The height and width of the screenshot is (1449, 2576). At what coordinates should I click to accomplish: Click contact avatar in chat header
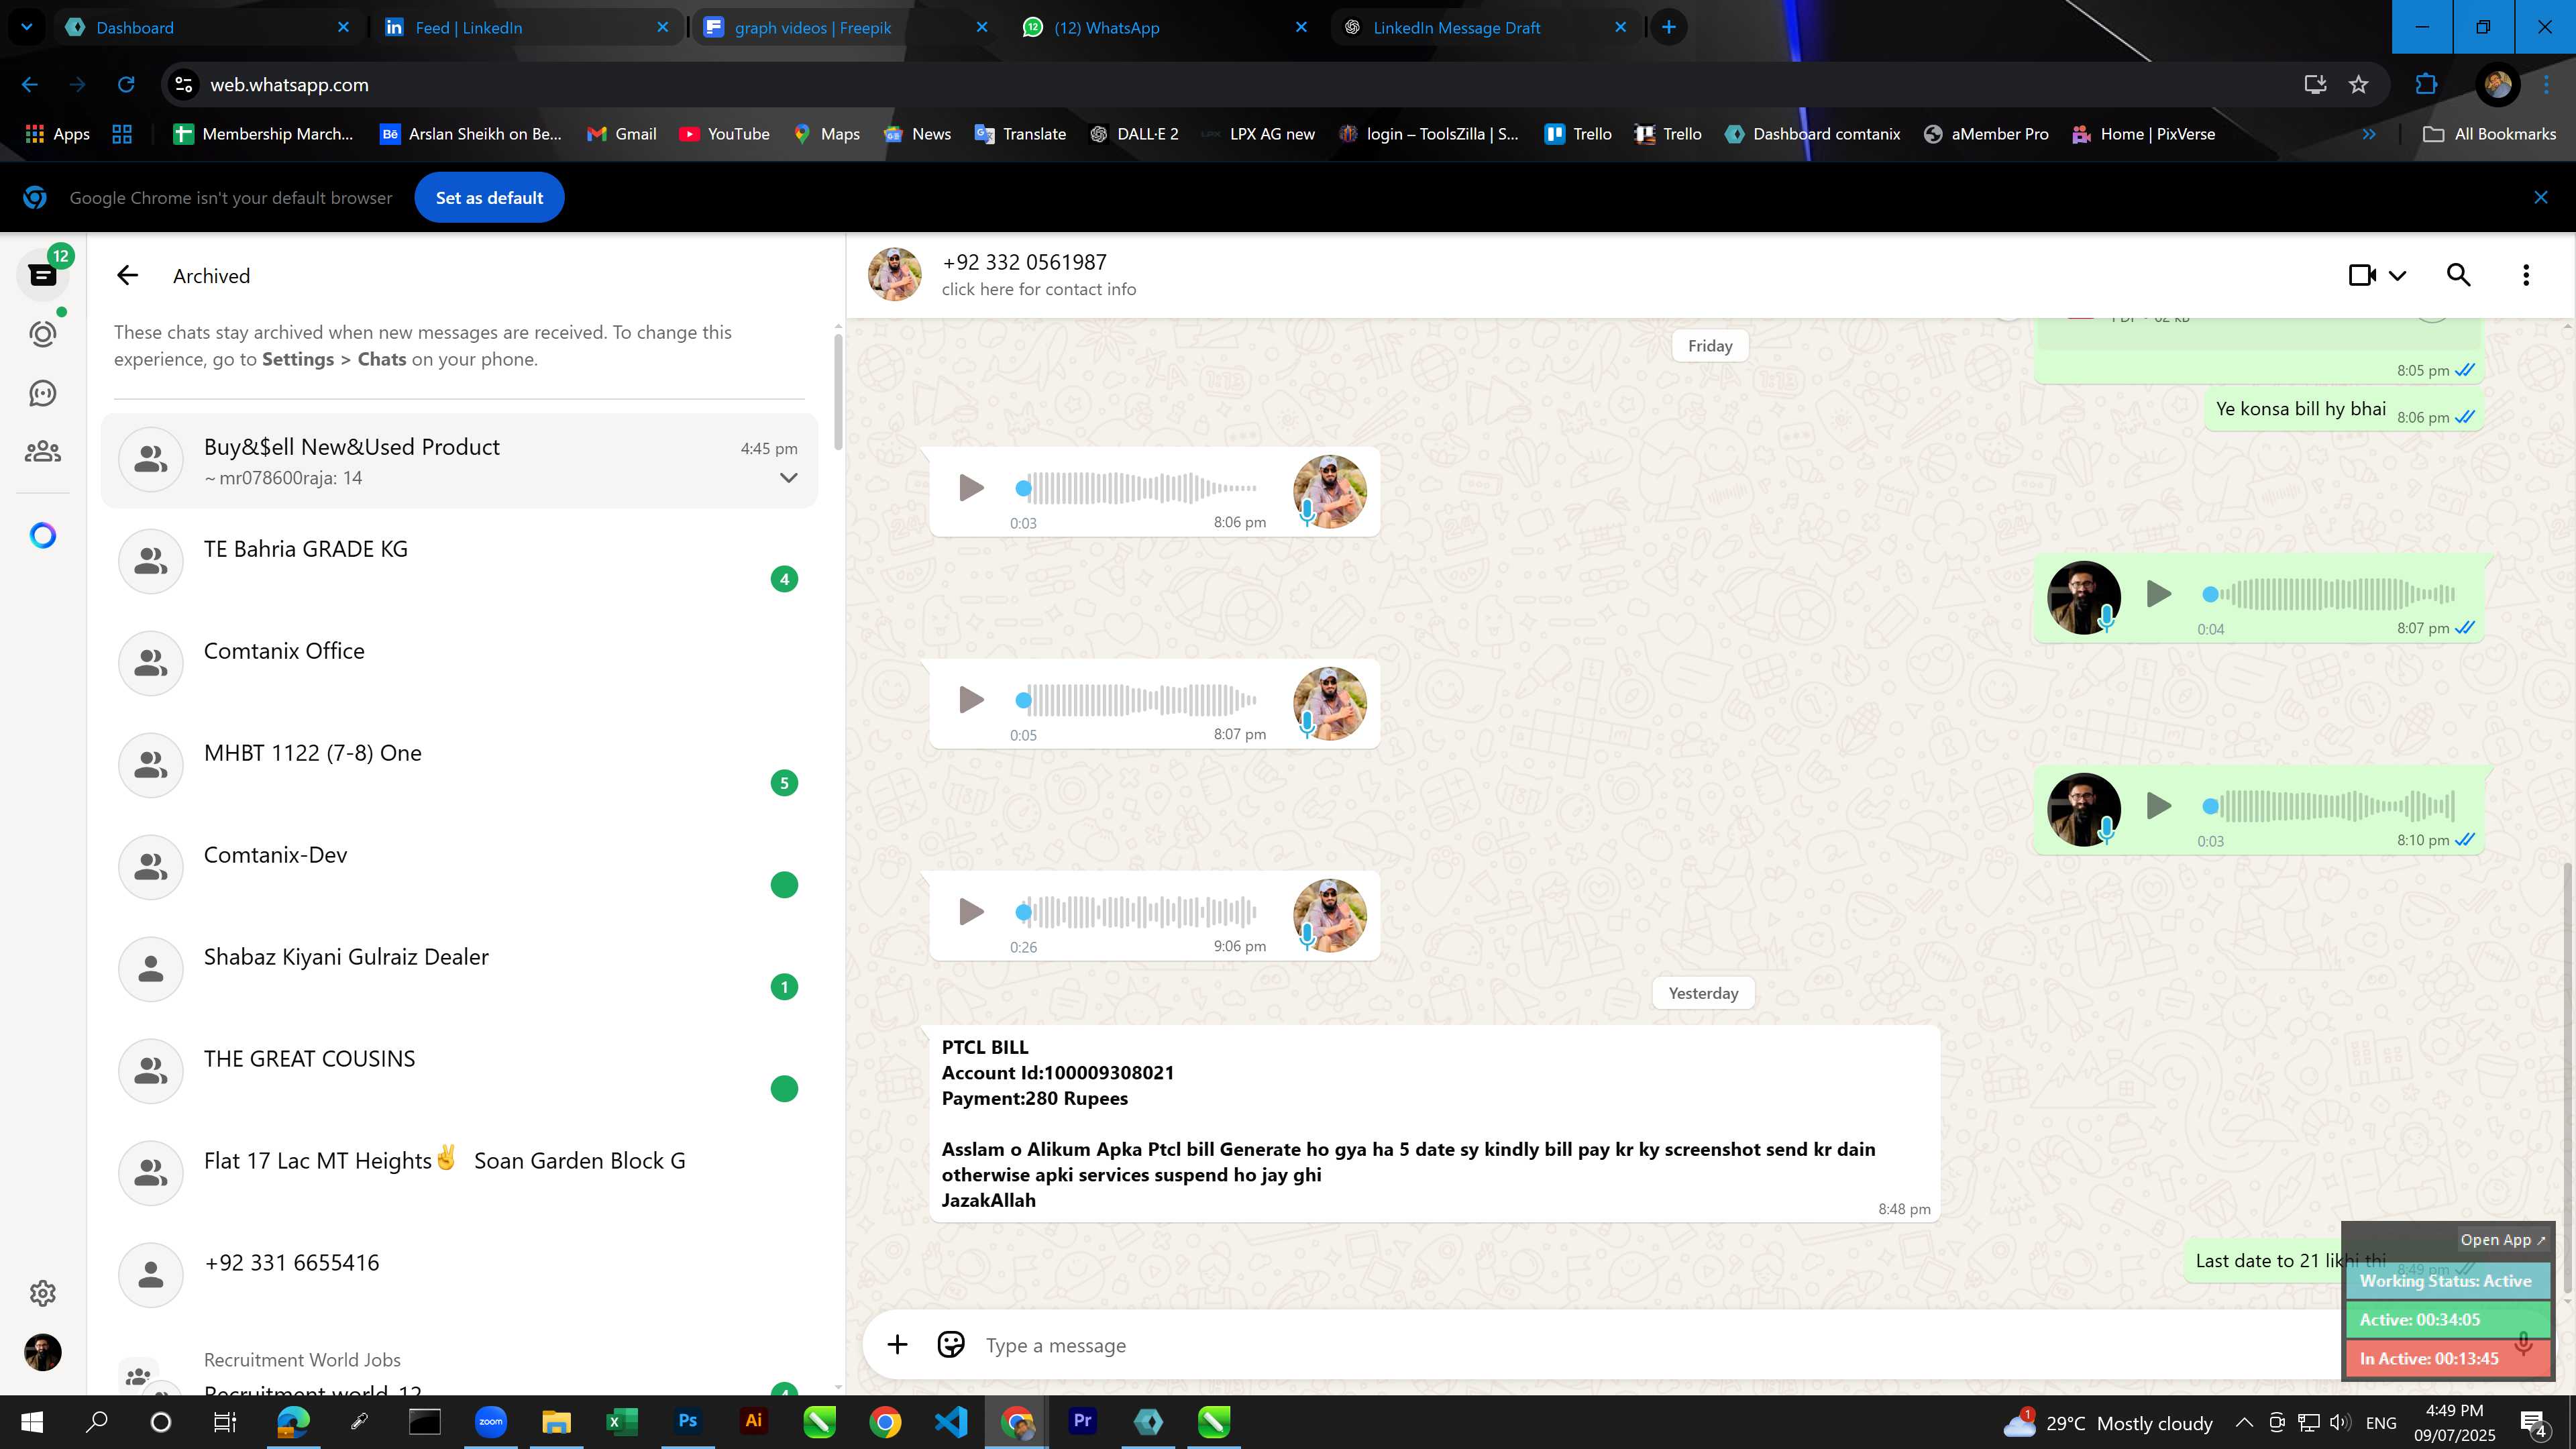click(x=894, y=275)
